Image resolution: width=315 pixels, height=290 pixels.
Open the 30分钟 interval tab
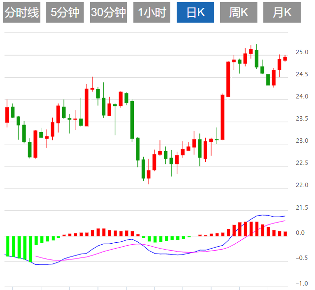108,13
